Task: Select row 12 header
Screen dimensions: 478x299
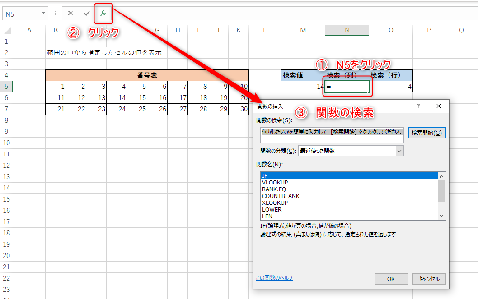Action: pyautogui.click(x=6, y=166)
